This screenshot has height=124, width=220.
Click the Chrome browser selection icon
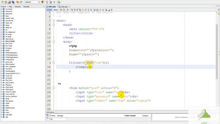tap(43, 2)
